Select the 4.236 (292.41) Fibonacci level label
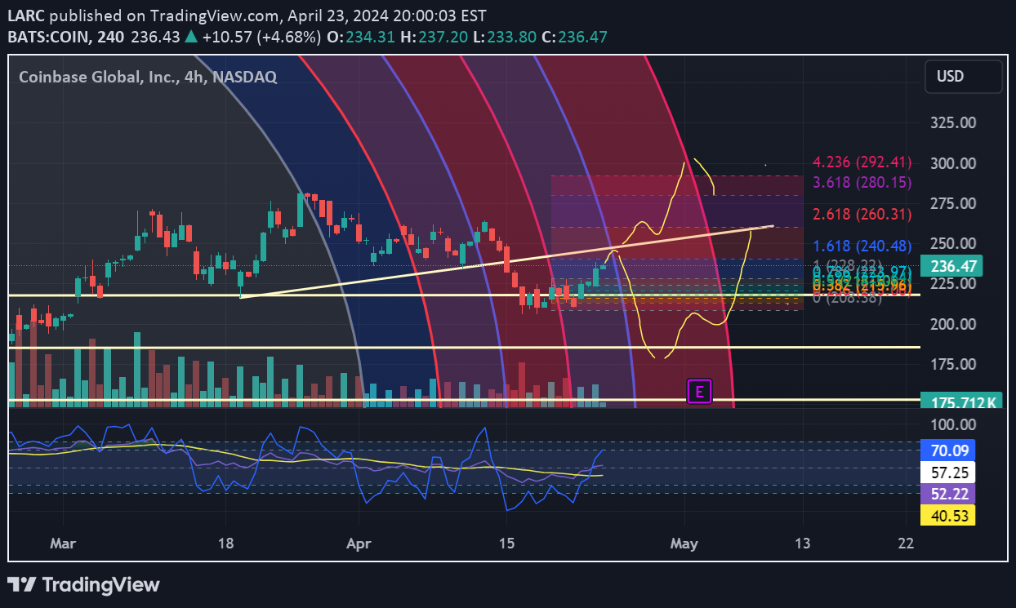Image resolution: width=1016 pixels, height=608 pixels. point(862,162)
